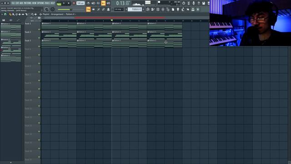This screenshot has width=291, height=164.
Task: Click the one-click audio recording microphone icon
Action: coord(194,3)
